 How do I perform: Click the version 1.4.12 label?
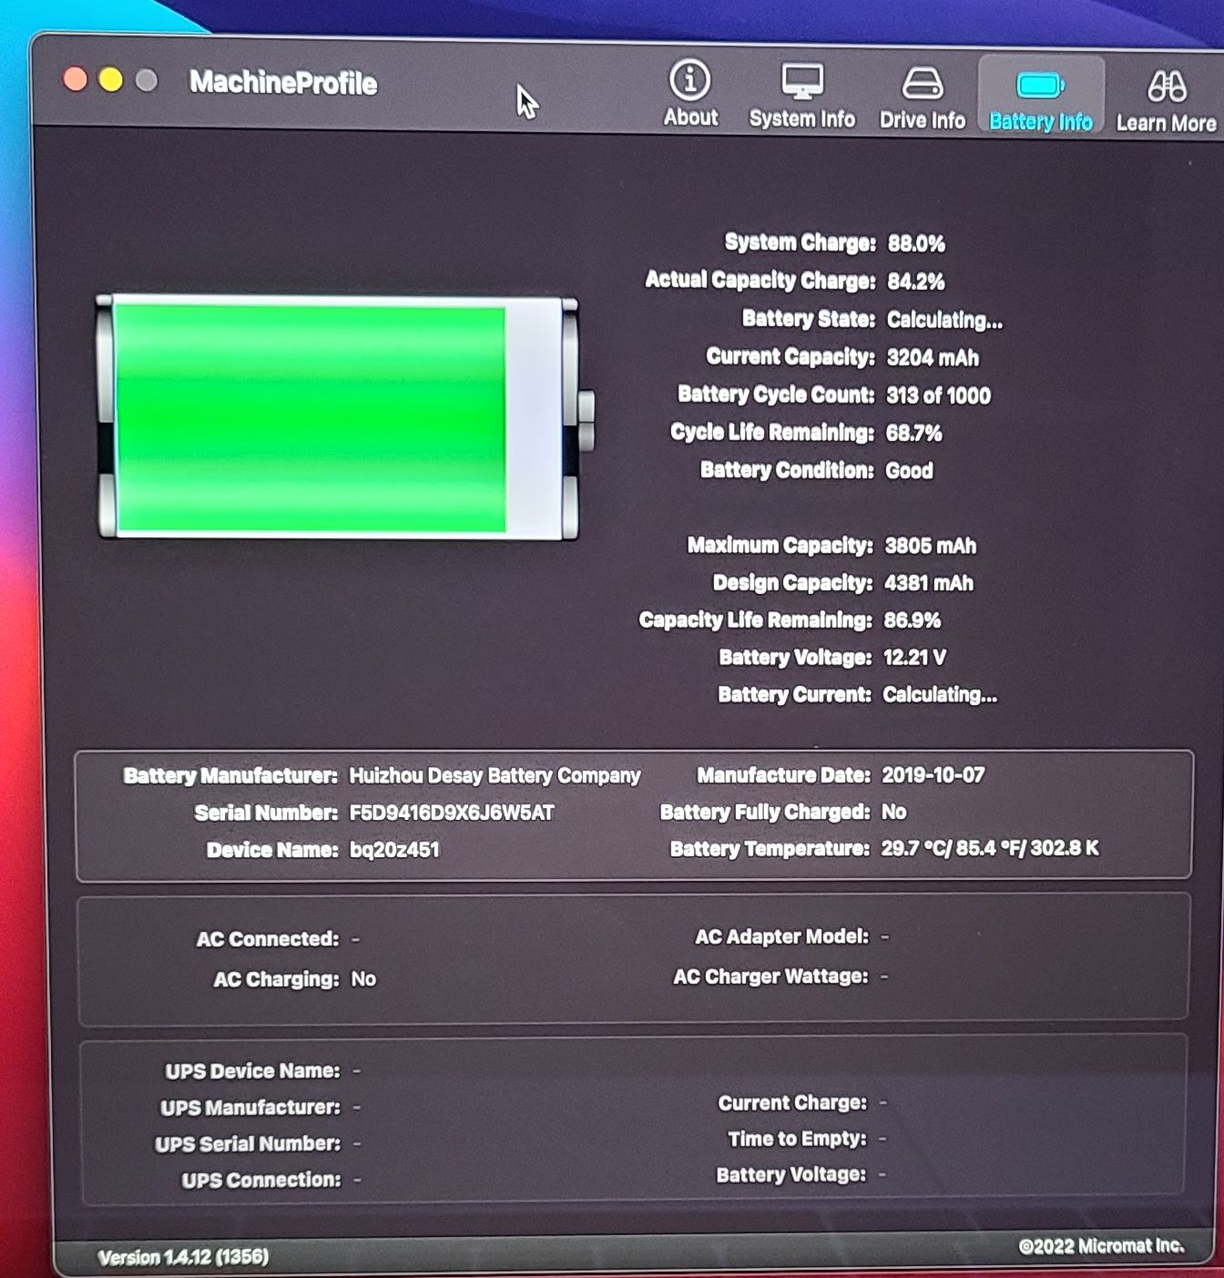[183, 1257]
